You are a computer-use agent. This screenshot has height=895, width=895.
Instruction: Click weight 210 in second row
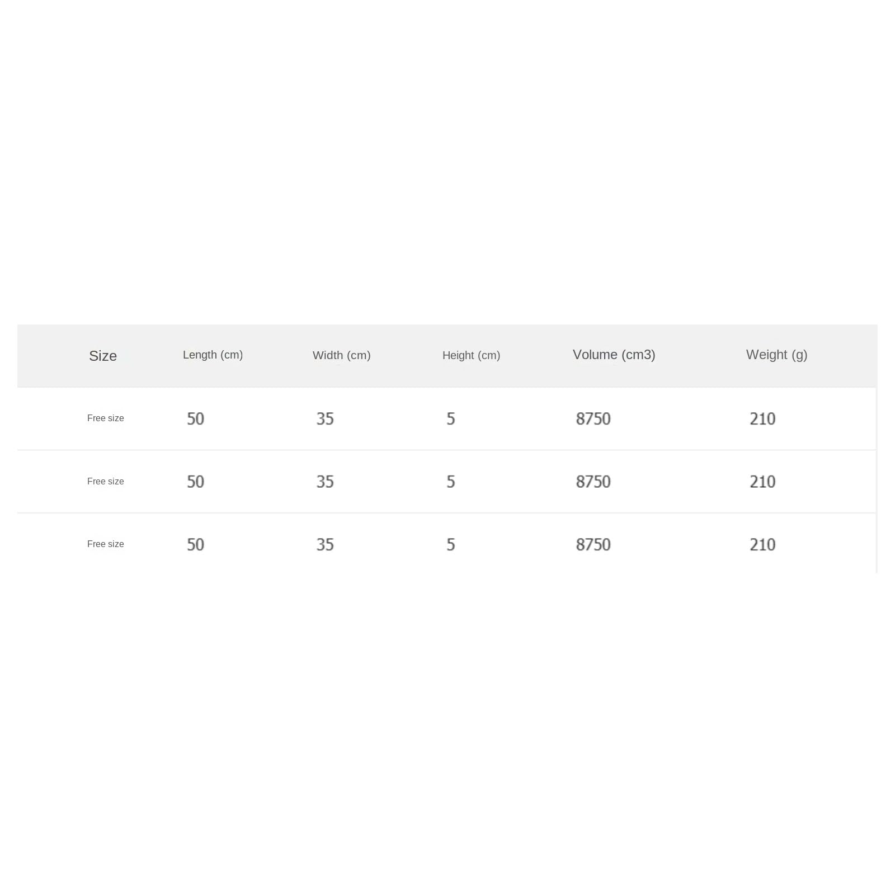[762, 482]
